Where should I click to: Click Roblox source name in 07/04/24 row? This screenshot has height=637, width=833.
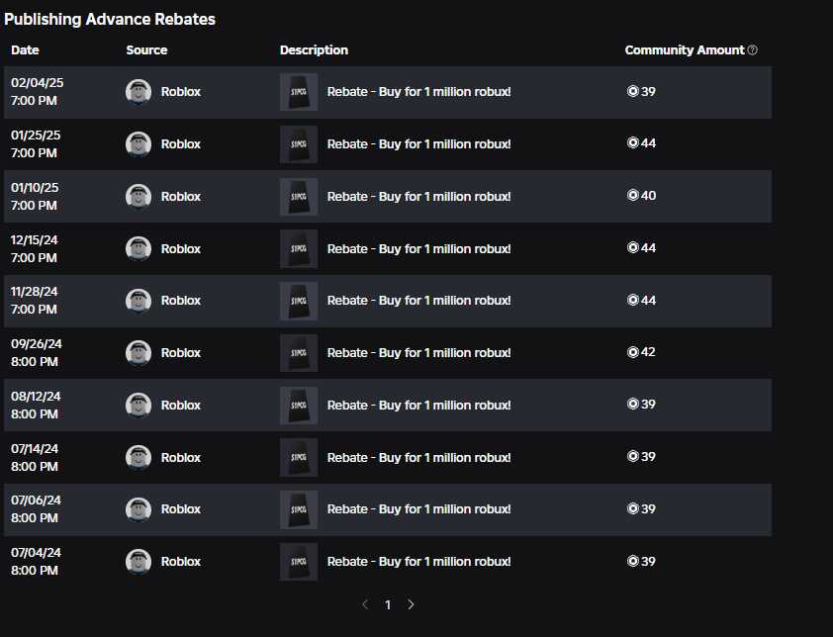[x=181, y=562]
